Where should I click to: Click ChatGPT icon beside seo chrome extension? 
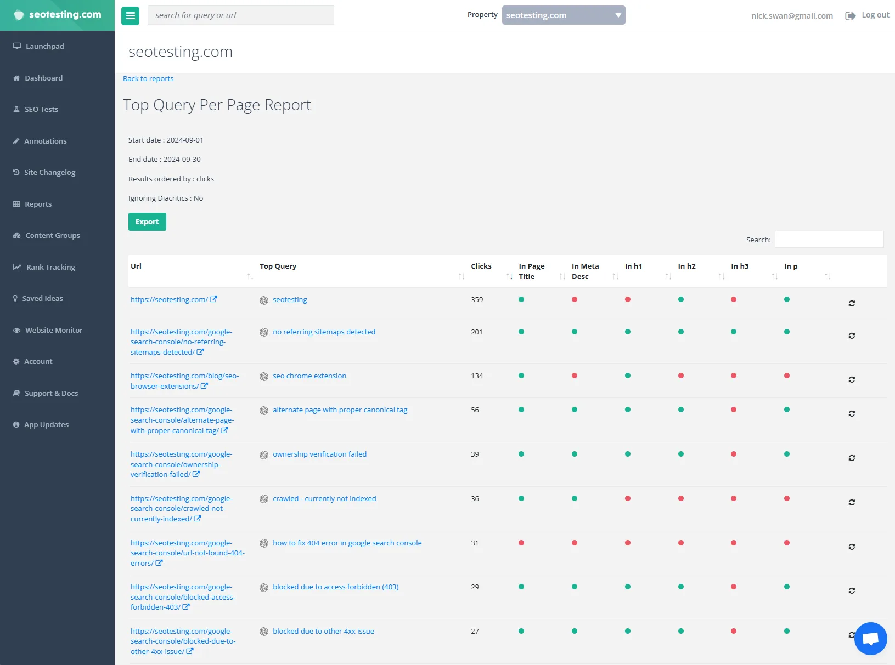coord(264,377)
